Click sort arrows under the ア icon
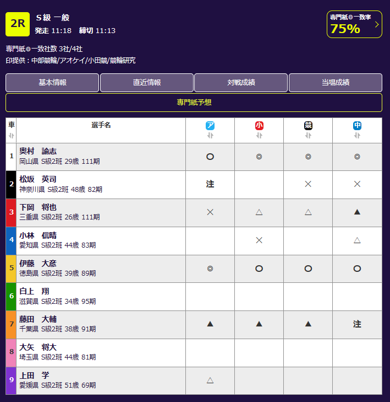 point(210,136)
